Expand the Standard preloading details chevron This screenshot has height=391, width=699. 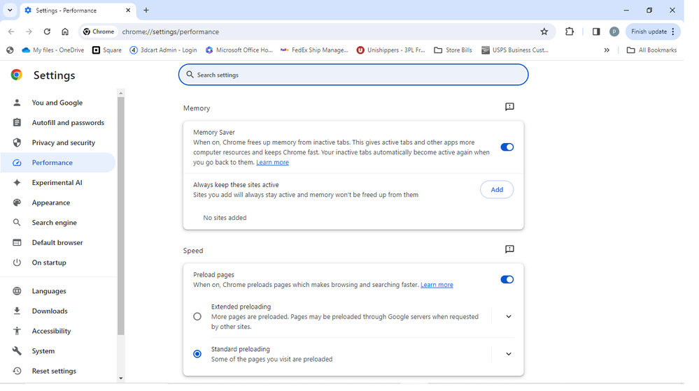click(x=509, y=354)
